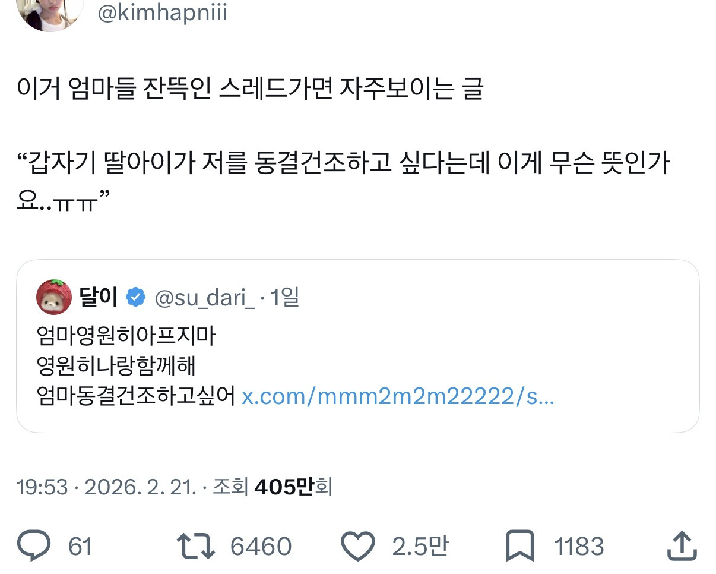Screen dimensions: 716x574
Task: Bookmark this tweet using the bookmark icon
Action: point(519,545)
